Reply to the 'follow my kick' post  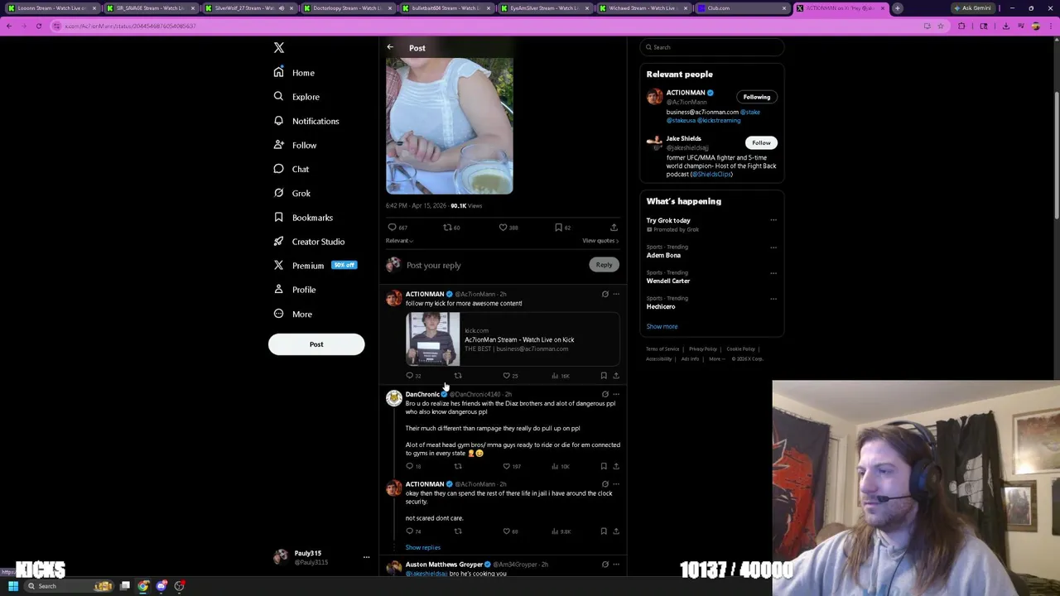coord(412,376)
